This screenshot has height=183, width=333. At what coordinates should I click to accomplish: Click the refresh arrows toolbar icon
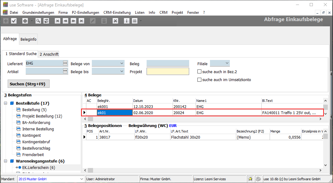pyautogui.click(x=46, y=21)
